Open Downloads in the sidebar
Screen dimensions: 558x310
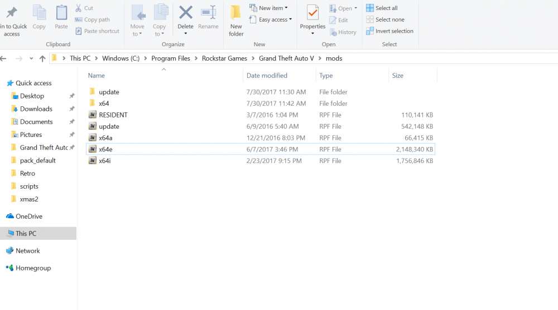(x=32, y=109)
